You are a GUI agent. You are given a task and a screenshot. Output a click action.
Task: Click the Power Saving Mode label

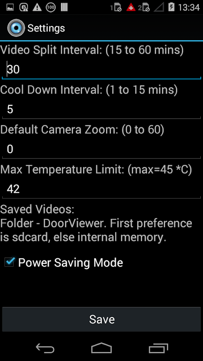pos(70,263)
